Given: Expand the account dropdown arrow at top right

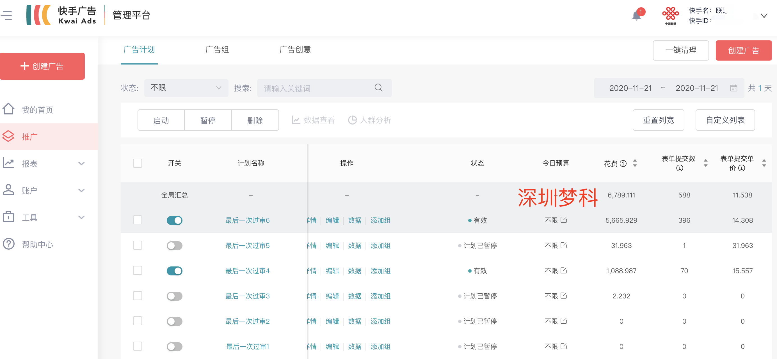Looking at the screenshot, I should tap(764, 16).
